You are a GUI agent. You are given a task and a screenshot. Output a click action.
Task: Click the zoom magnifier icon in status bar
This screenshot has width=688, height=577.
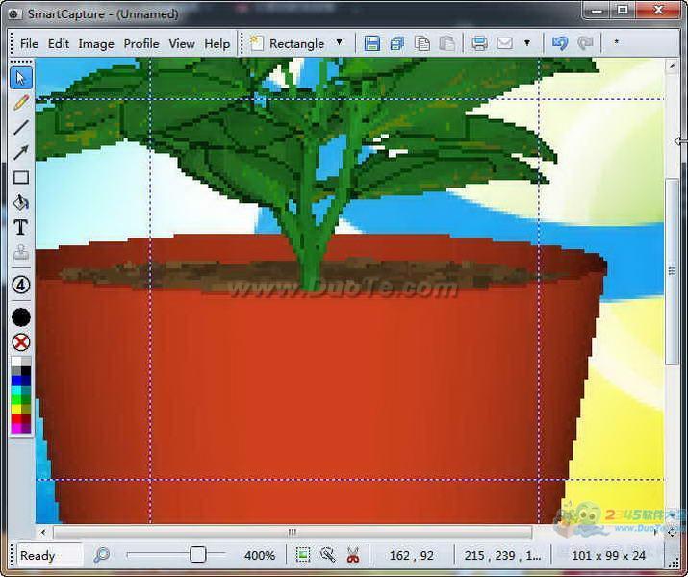102,555
